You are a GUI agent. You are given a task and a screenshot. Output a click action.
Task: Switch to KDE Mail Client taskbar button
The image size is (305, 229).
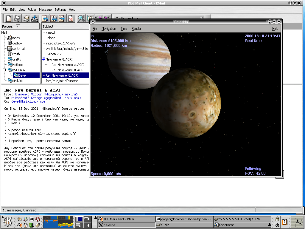(x=126, y=219)
